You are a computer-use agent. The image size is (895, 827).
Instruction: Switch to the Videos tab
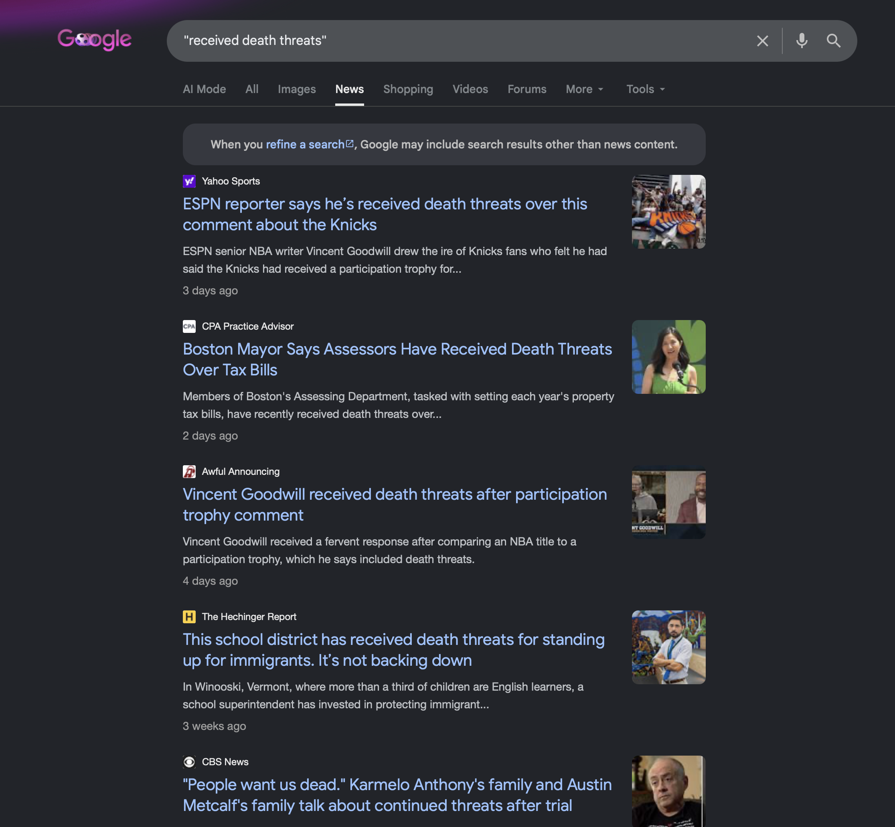coord(470,89)
